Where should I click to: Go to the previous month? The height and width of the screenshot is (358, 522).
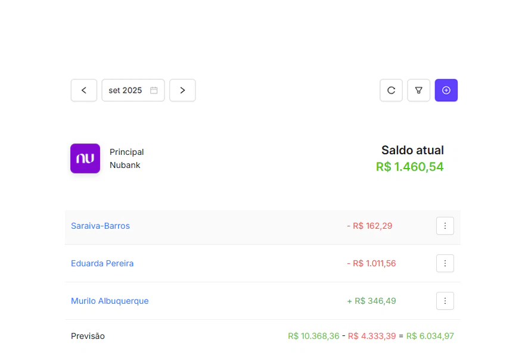(x=84, y=90)
